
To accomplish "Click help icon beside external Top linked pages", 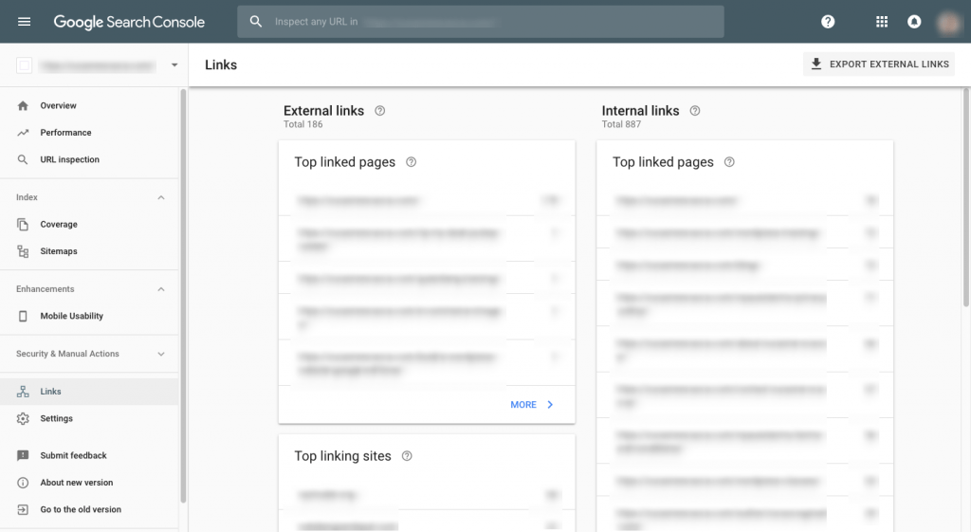I will [411, 162].
